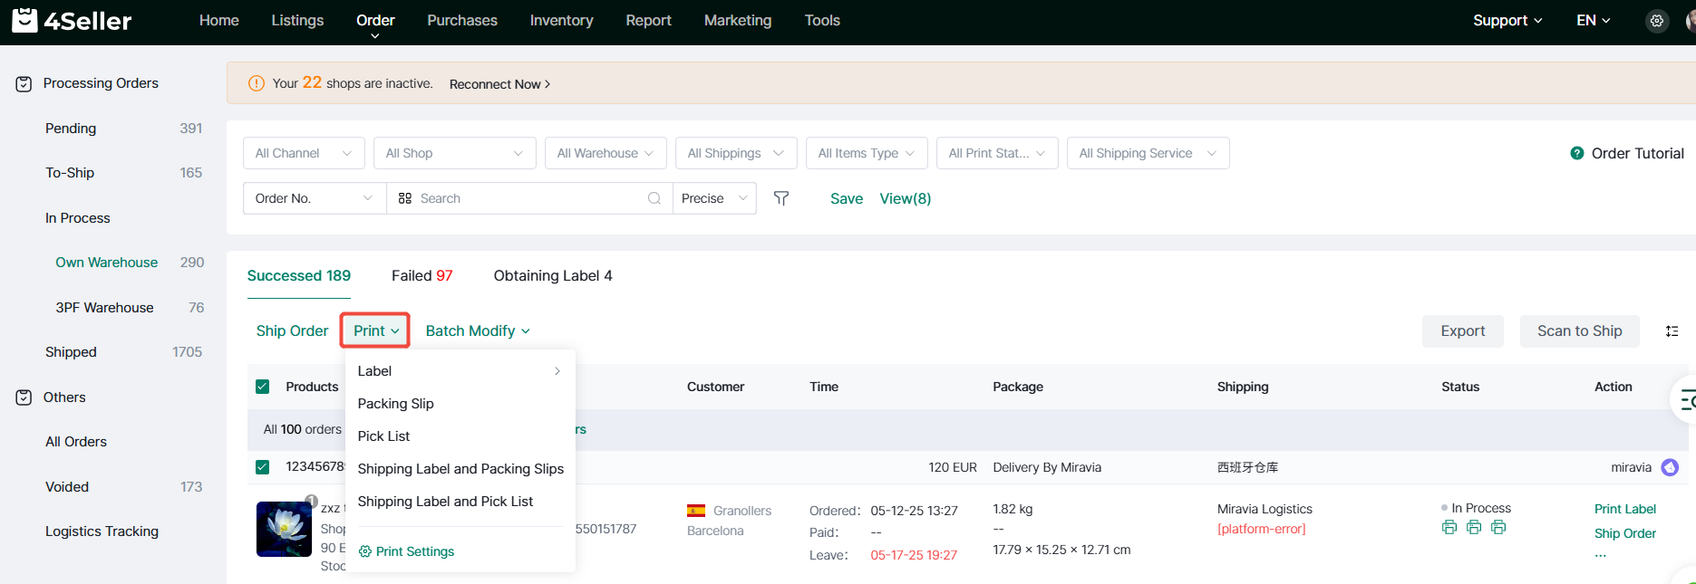Switch to the Failed 97 tab

[x=422, y=276]
